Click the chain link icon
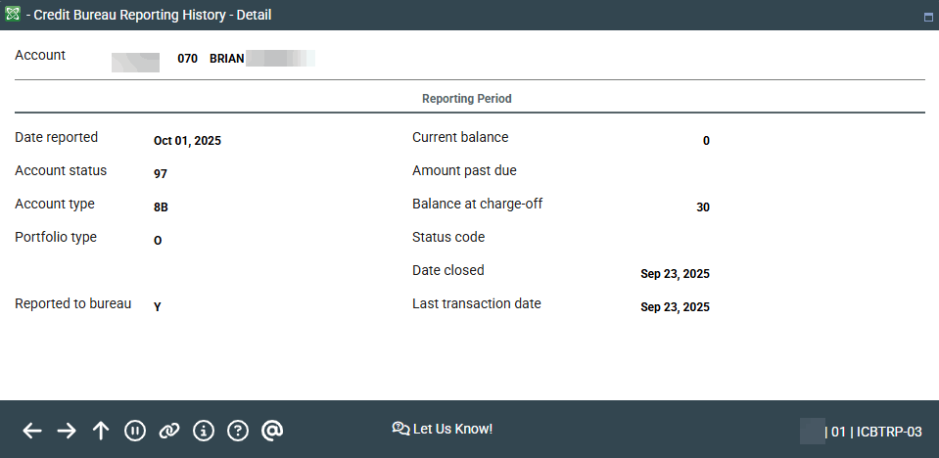Image resolution: width=939 pixels, height=458 pixels. click(x=169, y=431)
